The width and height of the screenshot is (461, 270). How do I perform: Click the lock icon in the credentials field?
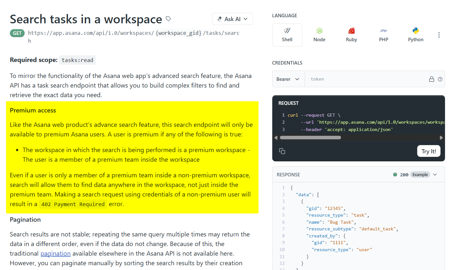pos(432,79)
